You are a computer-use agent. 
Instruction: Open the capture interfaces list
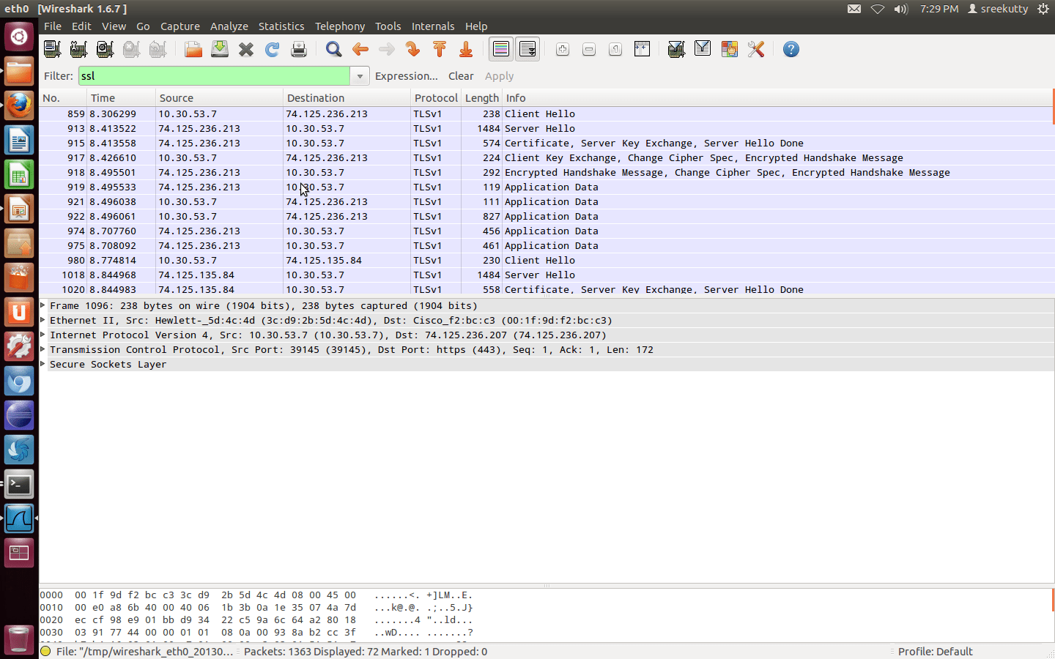point(52,49)
